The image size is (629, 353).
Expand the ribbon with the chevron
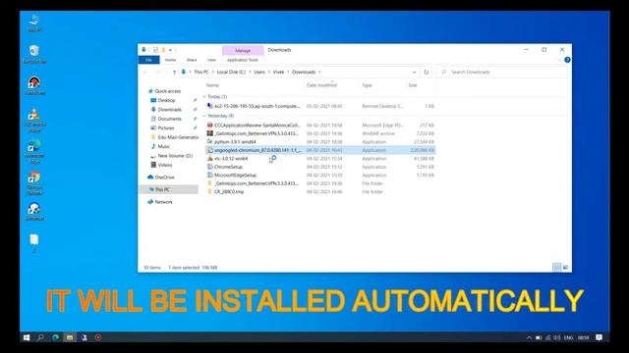(559, 60)
